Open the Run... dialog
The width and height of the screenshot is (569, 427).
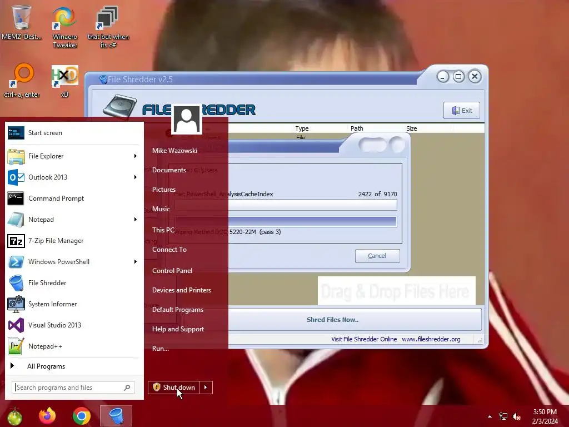click(161, 349)
